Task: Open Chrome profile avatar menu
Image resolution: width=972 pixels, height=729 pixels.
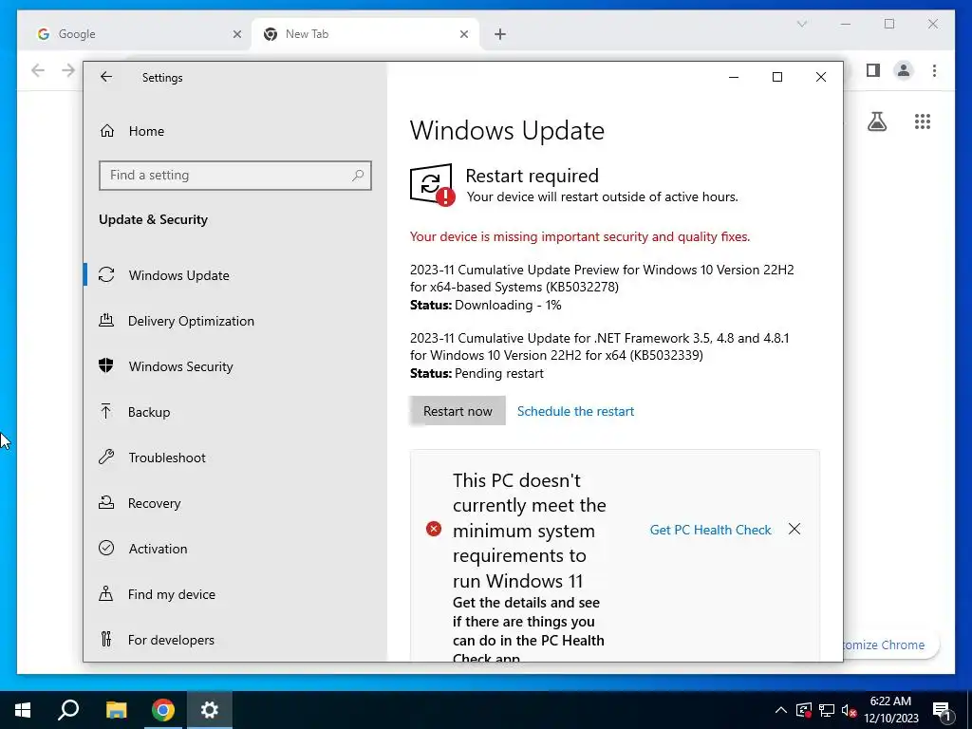Action: click(x=904, y=70)
